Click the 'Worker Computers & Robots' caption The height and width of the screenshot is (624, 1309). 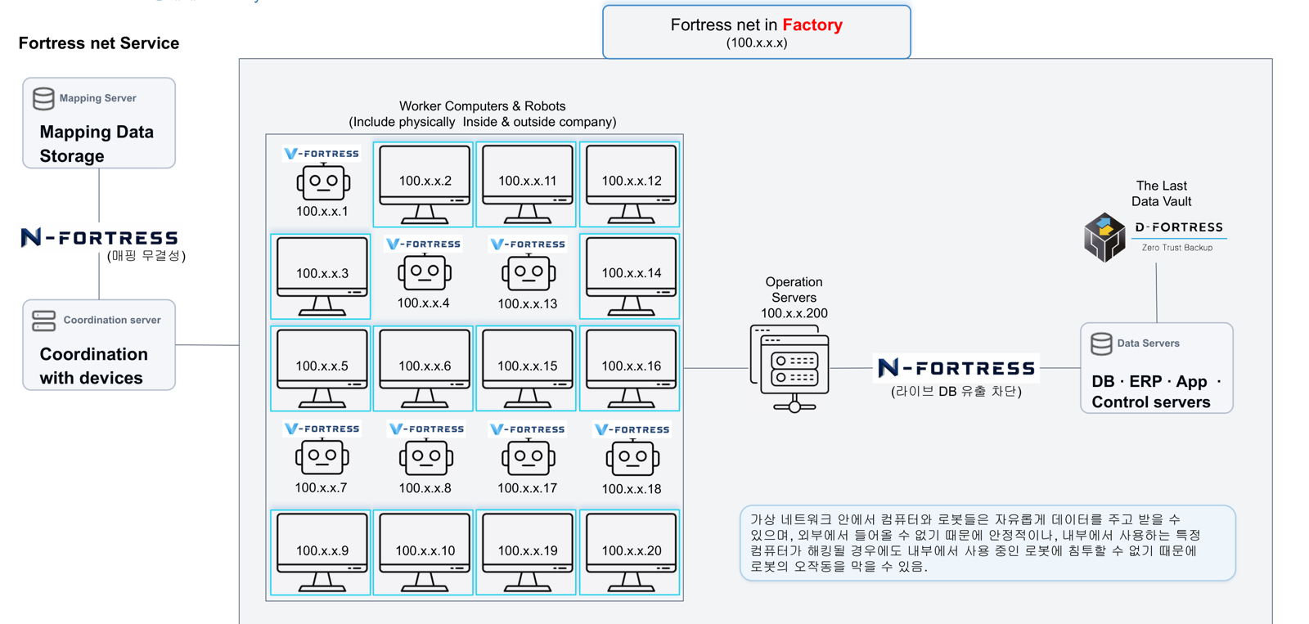[483, 106]
